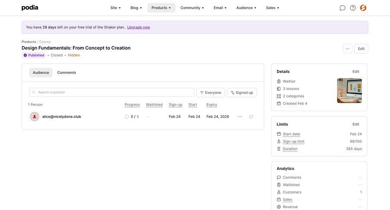
Task: Expand the Email dropdown menu
Action: click(x=220, y=8)
